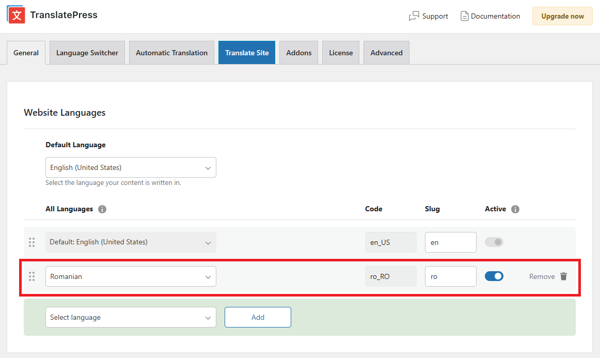Delete Romanian using the trash icon
Viewport: 600px width, 358px height.
tap(563, 276)
